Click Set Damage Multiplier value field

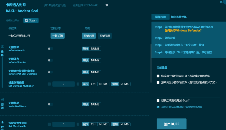tap(63, 84)
